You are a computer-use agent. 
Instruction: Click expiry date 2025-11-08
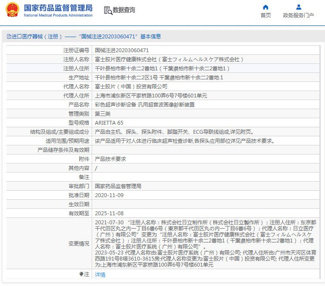(109, 213)
